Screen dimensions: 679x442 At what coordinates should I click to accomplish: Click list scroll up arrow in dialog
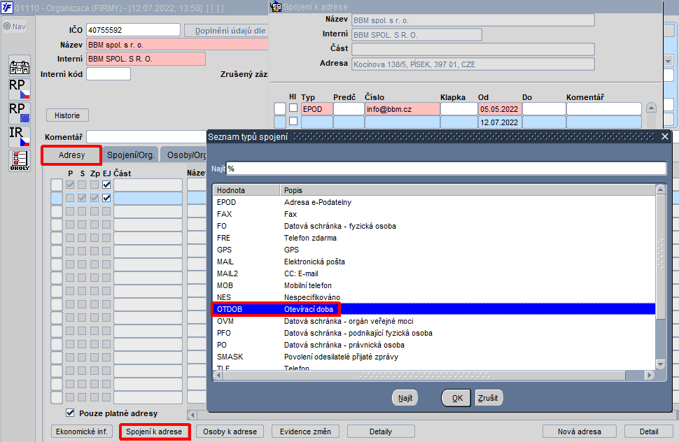[660, 190]
